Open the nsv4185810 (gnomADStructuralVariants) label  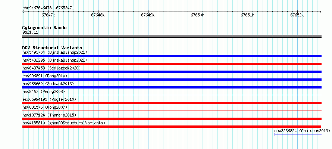click(x=64, y=123)
